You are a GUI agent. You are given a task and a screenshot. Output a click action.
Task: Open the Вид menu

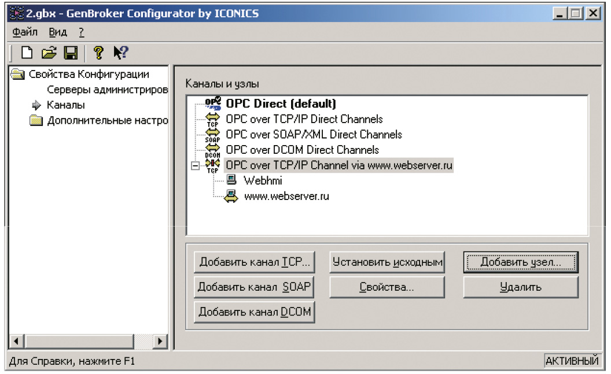click(x=58, y=32)
